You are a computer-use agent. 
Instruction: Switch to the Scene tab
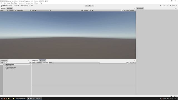pos(3,9)
